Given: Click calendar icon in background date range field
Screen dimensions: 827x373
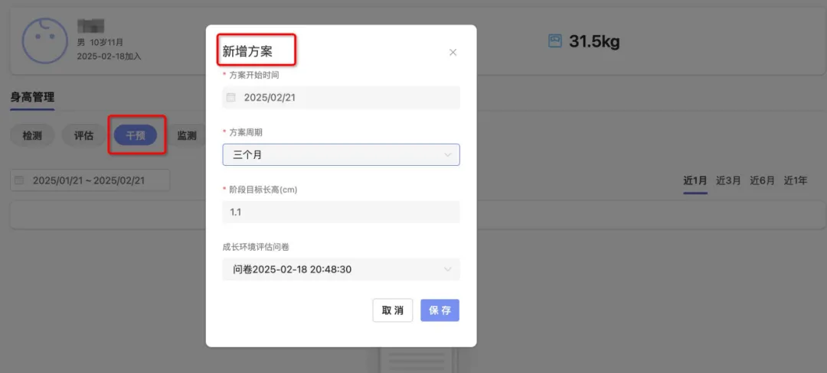Looking at the screenshot, I should tap(19, 180).
